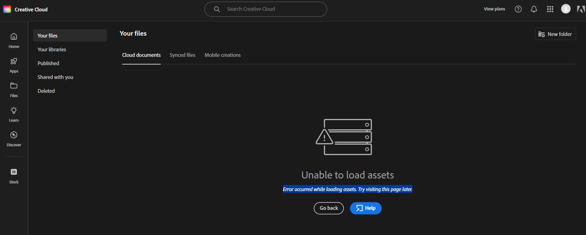Click the Creative Cloud title text
586x235 pixels.
coord(31,10)
